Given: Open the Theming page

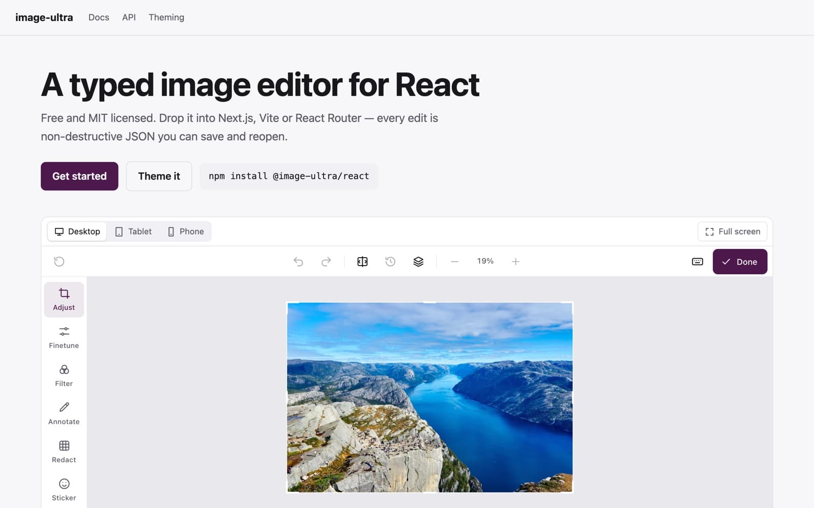Looking at the screenshot, I should 166,17.
